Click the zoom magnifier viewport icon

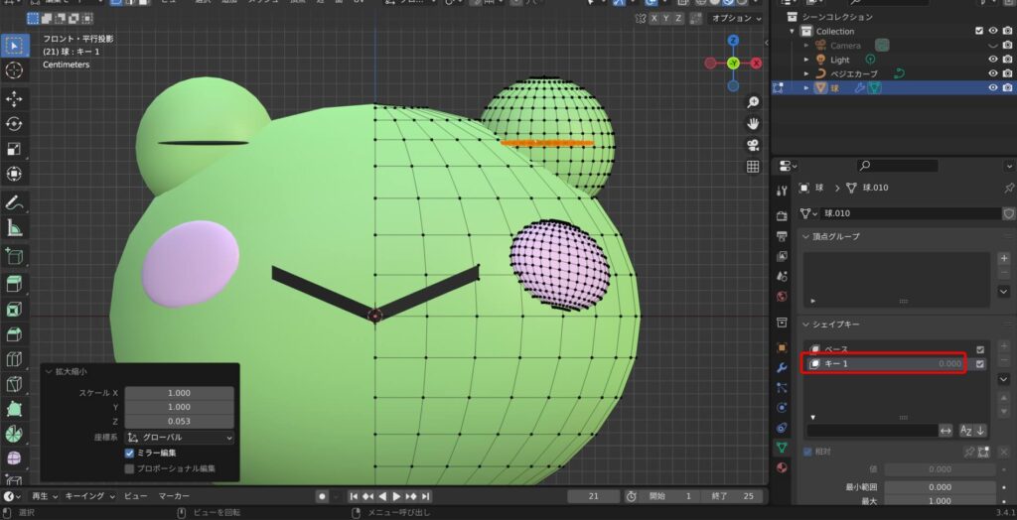(753, 102)
